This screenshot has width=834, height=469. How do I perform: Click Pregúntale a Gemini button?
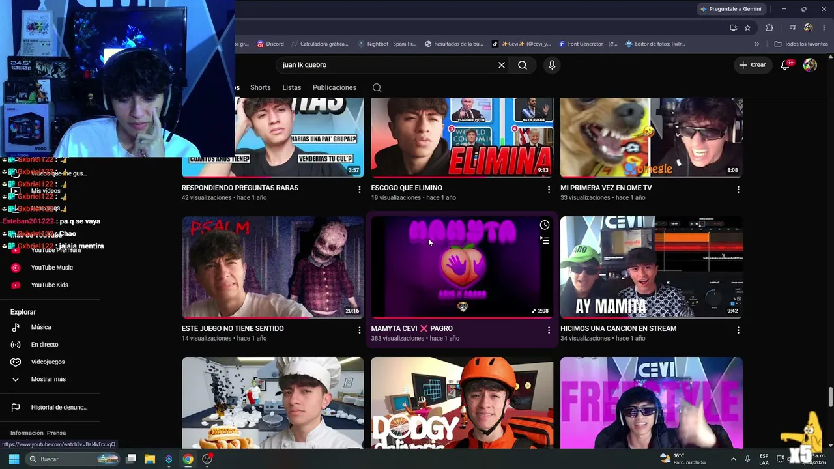[730, 9]
